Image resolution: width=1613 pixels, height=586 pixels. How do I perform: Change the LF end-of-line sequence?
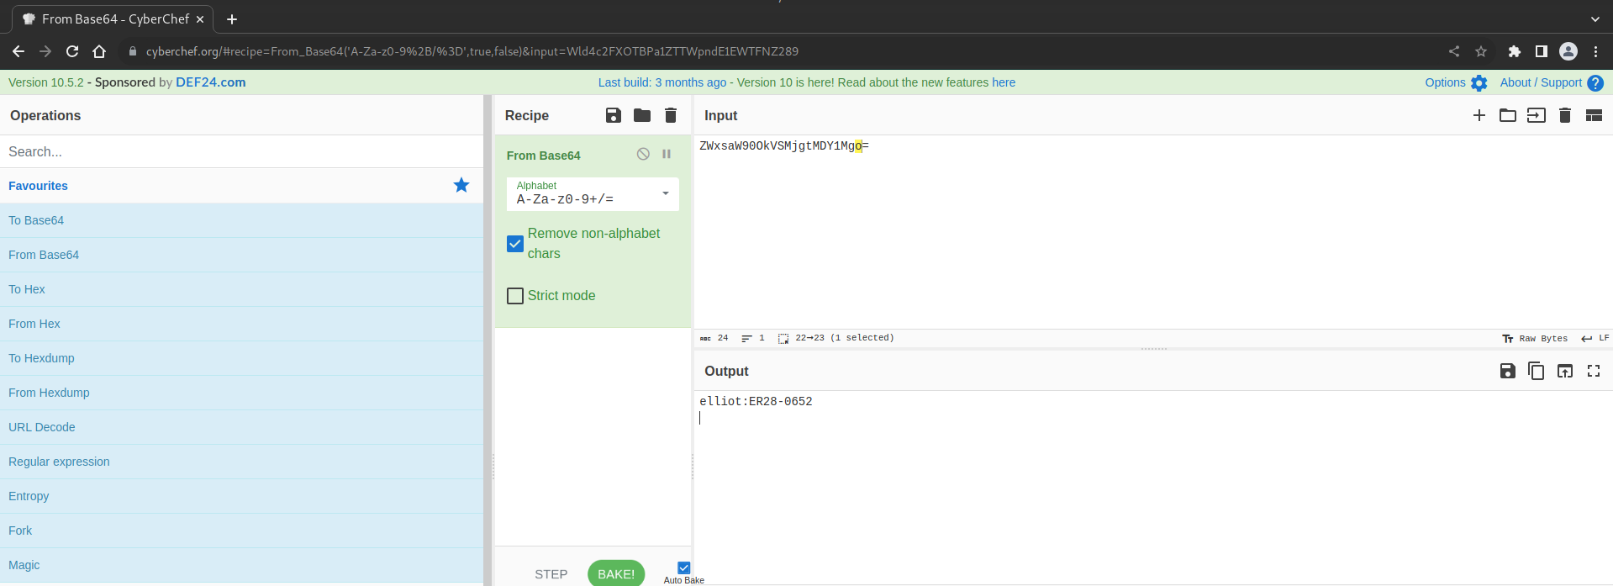1595,338
